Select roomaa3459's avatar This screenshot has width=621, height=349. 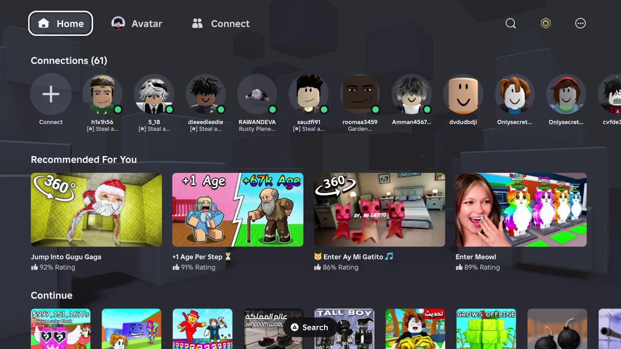click(360, 94)
